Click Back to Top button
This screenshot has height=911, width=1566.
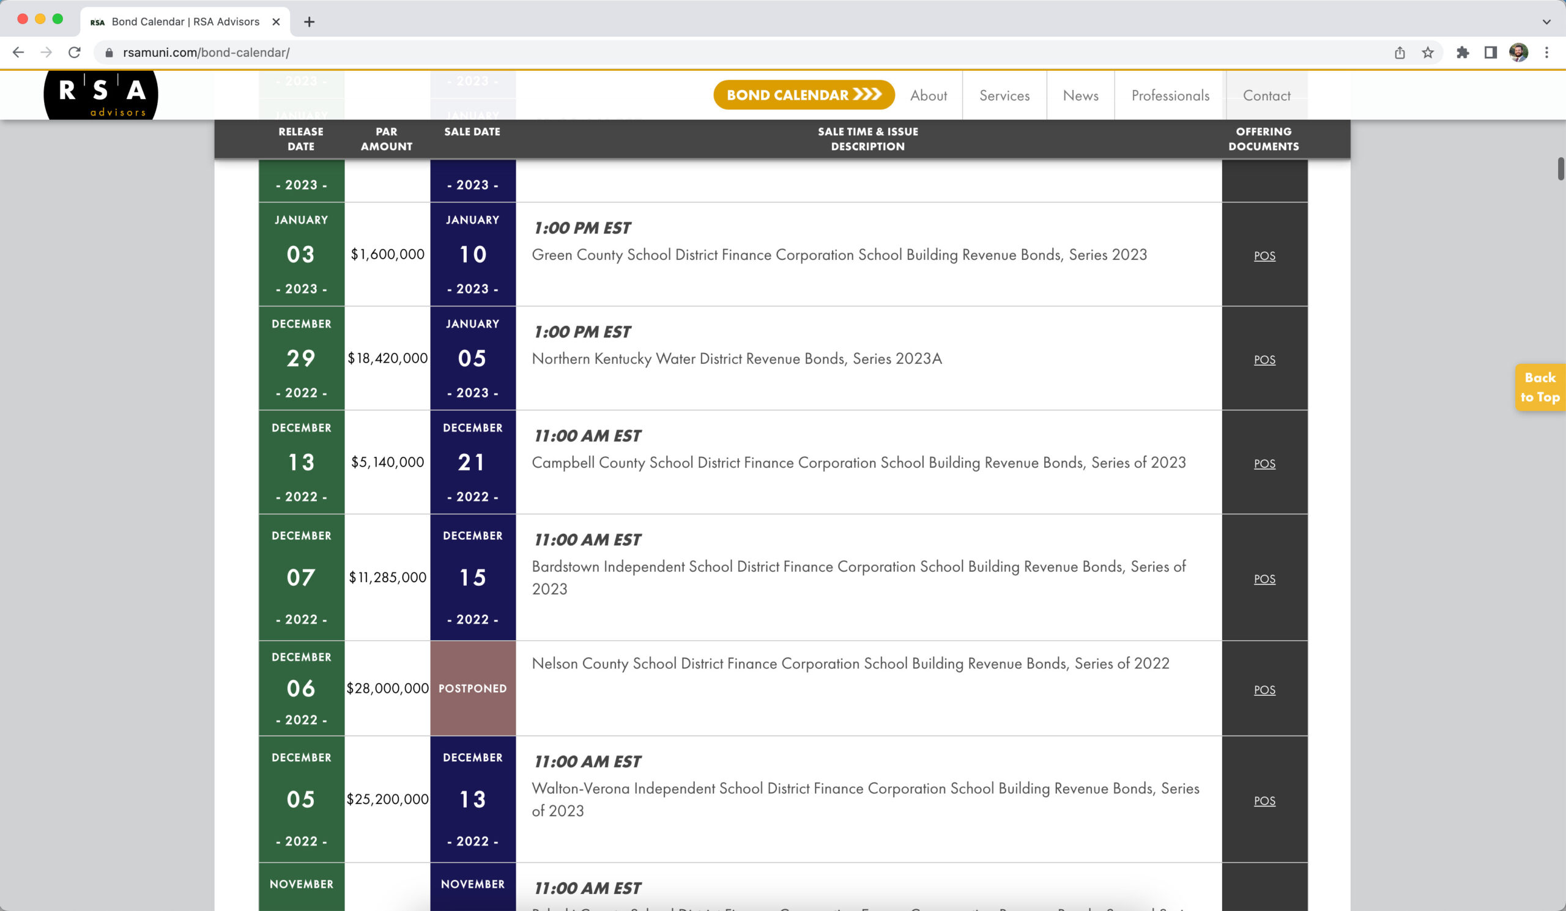tap(1541, 386)
